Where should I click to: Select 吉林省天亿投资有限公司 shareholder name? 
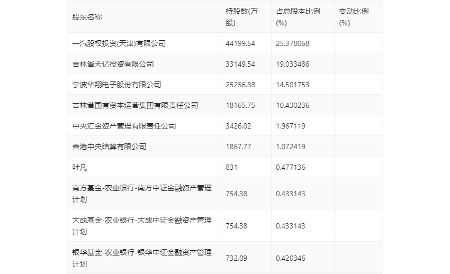[x=113, y=64]
